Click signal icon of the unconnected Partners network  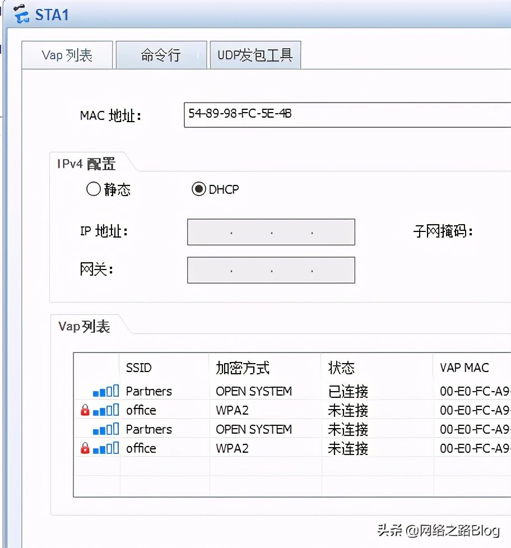(106, 429)
